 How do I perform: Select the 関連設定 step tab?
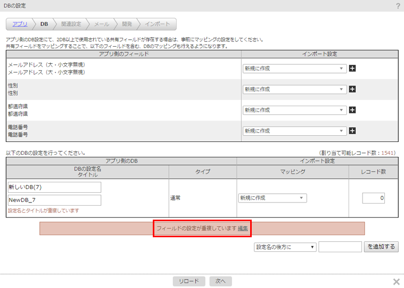click(71, 24)
